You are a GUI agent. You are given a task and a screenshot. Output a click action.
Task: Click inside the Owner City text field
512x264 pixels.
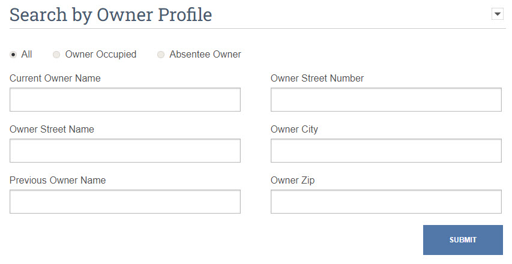click(386, 151)
